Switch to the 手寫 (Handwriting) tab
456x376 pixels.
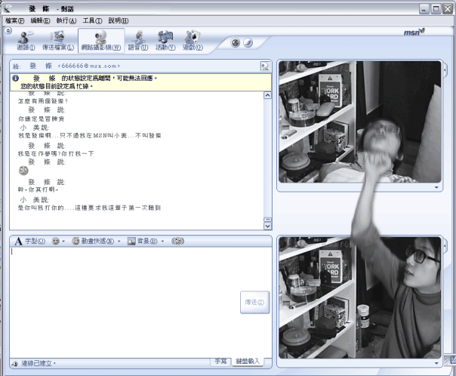(220, 362)
